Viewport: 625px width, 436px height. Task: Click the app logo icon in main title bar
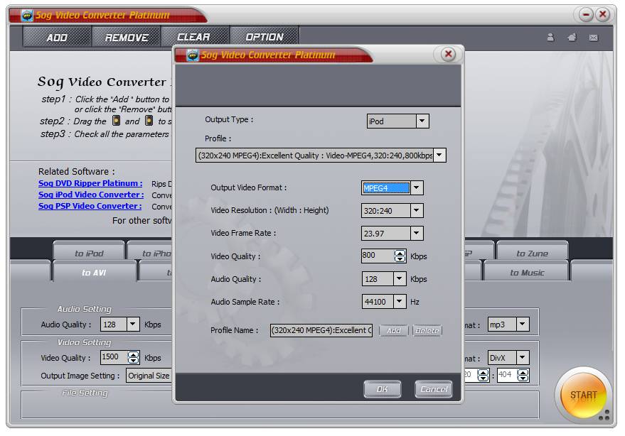coord(27,15)
